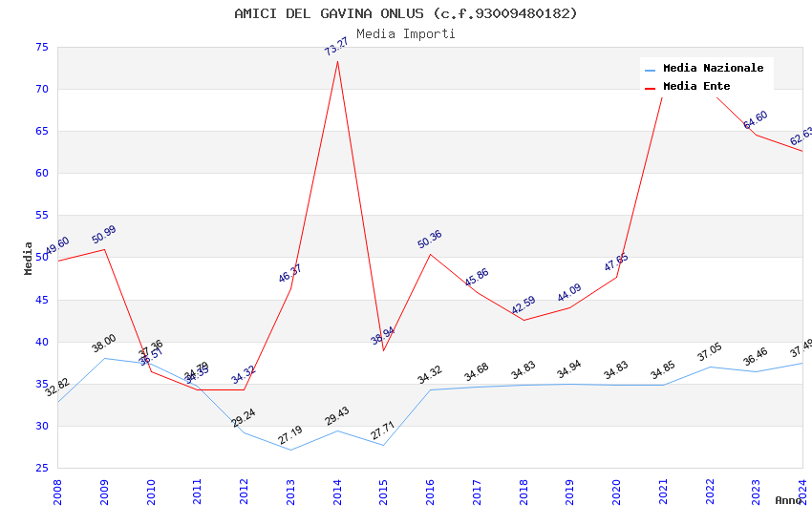Image resolution: width=812 pixels, height=525 pixels.
Task: Select the 2020 year axis label
Action: point(616,492)
